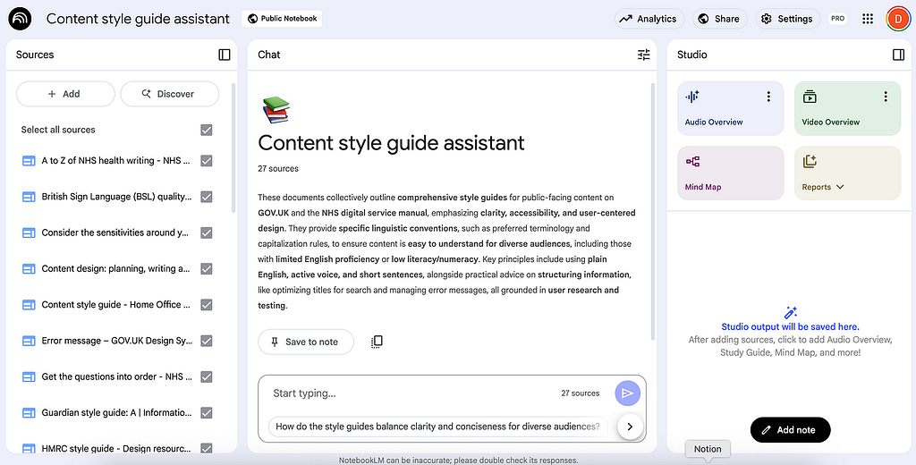This screenshot has height=465, width=916.
Task: Open HMRC style guide source
Action: click(116, 449)
